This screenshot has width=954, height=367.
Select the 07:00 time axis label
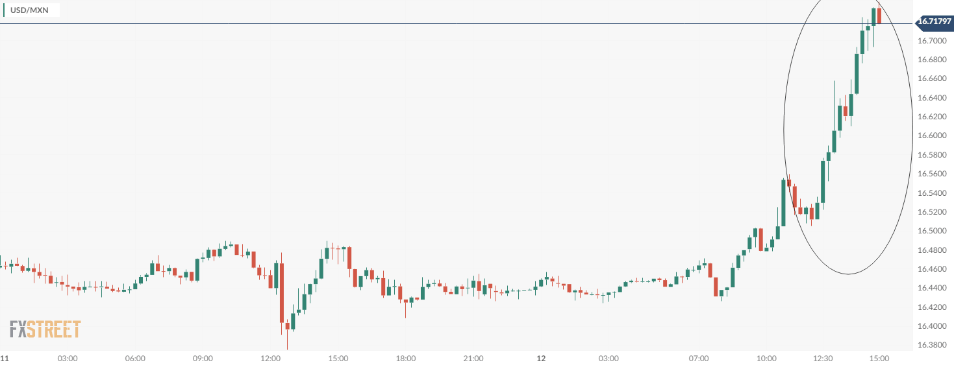tap(699, 359)
